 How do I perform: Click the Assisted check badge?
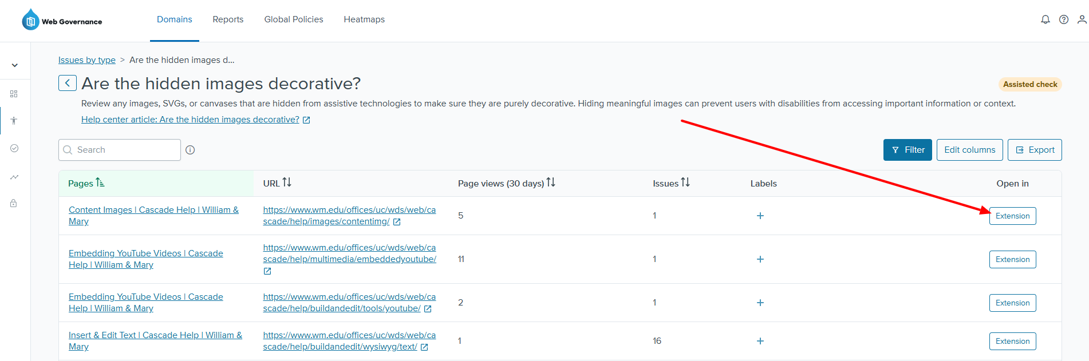pyautogui.click(x=1030, y=84)
